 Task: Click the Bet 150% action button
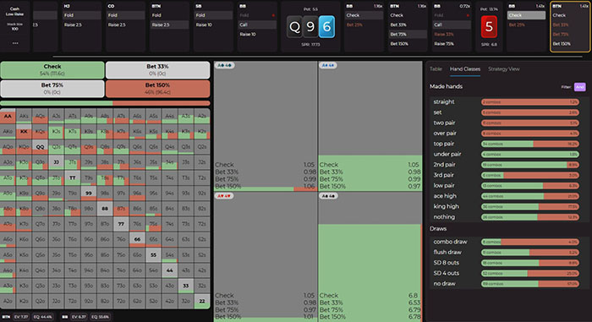pyautogui.click(x=157, y=89)
